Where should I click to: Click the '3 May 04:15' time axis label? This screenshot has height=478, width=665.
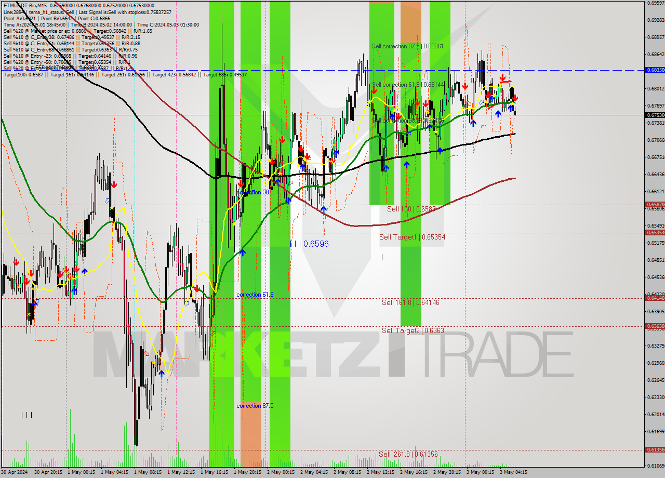point(514,472)
